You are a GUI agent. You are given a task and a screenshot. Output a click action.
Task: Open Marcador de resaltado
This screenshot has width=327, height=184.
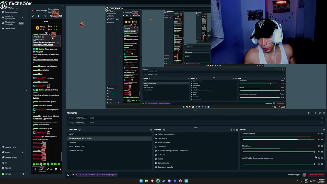pos(10,23)
